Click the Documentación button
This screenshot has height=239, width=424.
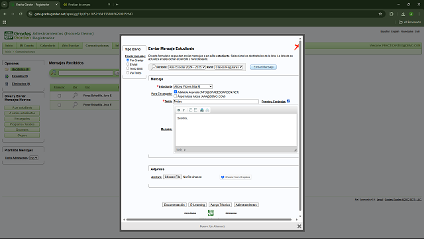[174, 204]
